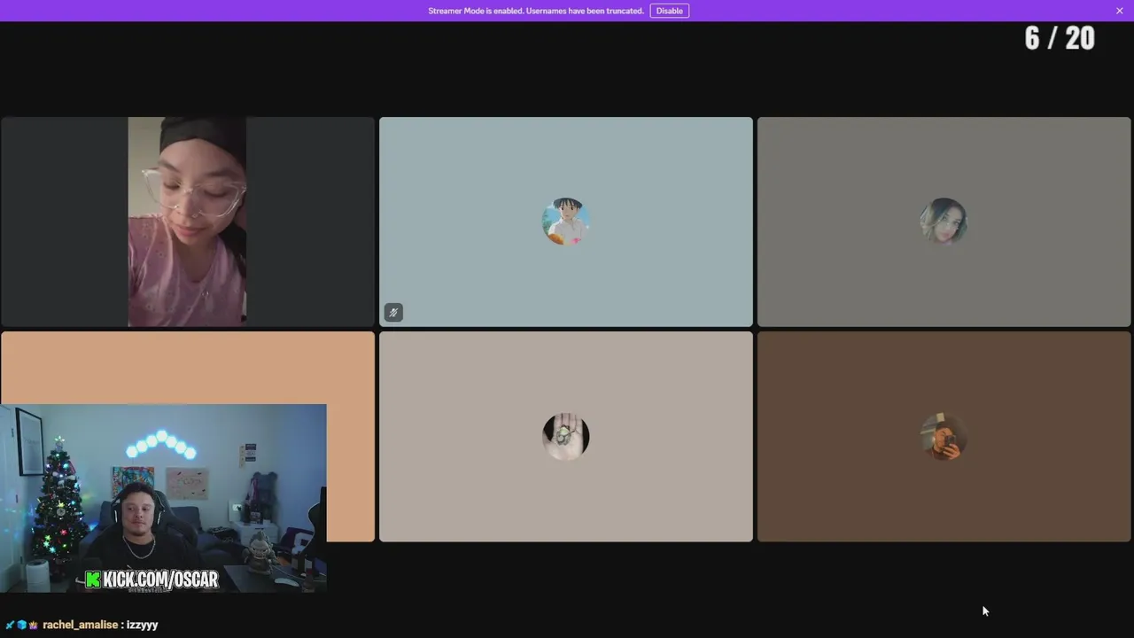Screen dimensions: 1134x638
Task: Open the mirror selfie avatar in brown tile
Action: 944,436
